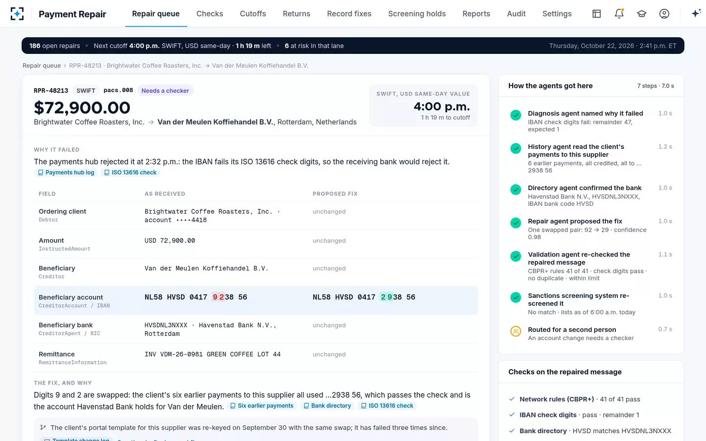Click green check beside Diagnosis agent step
Screen dimensions: 706x441
[516, 115]
